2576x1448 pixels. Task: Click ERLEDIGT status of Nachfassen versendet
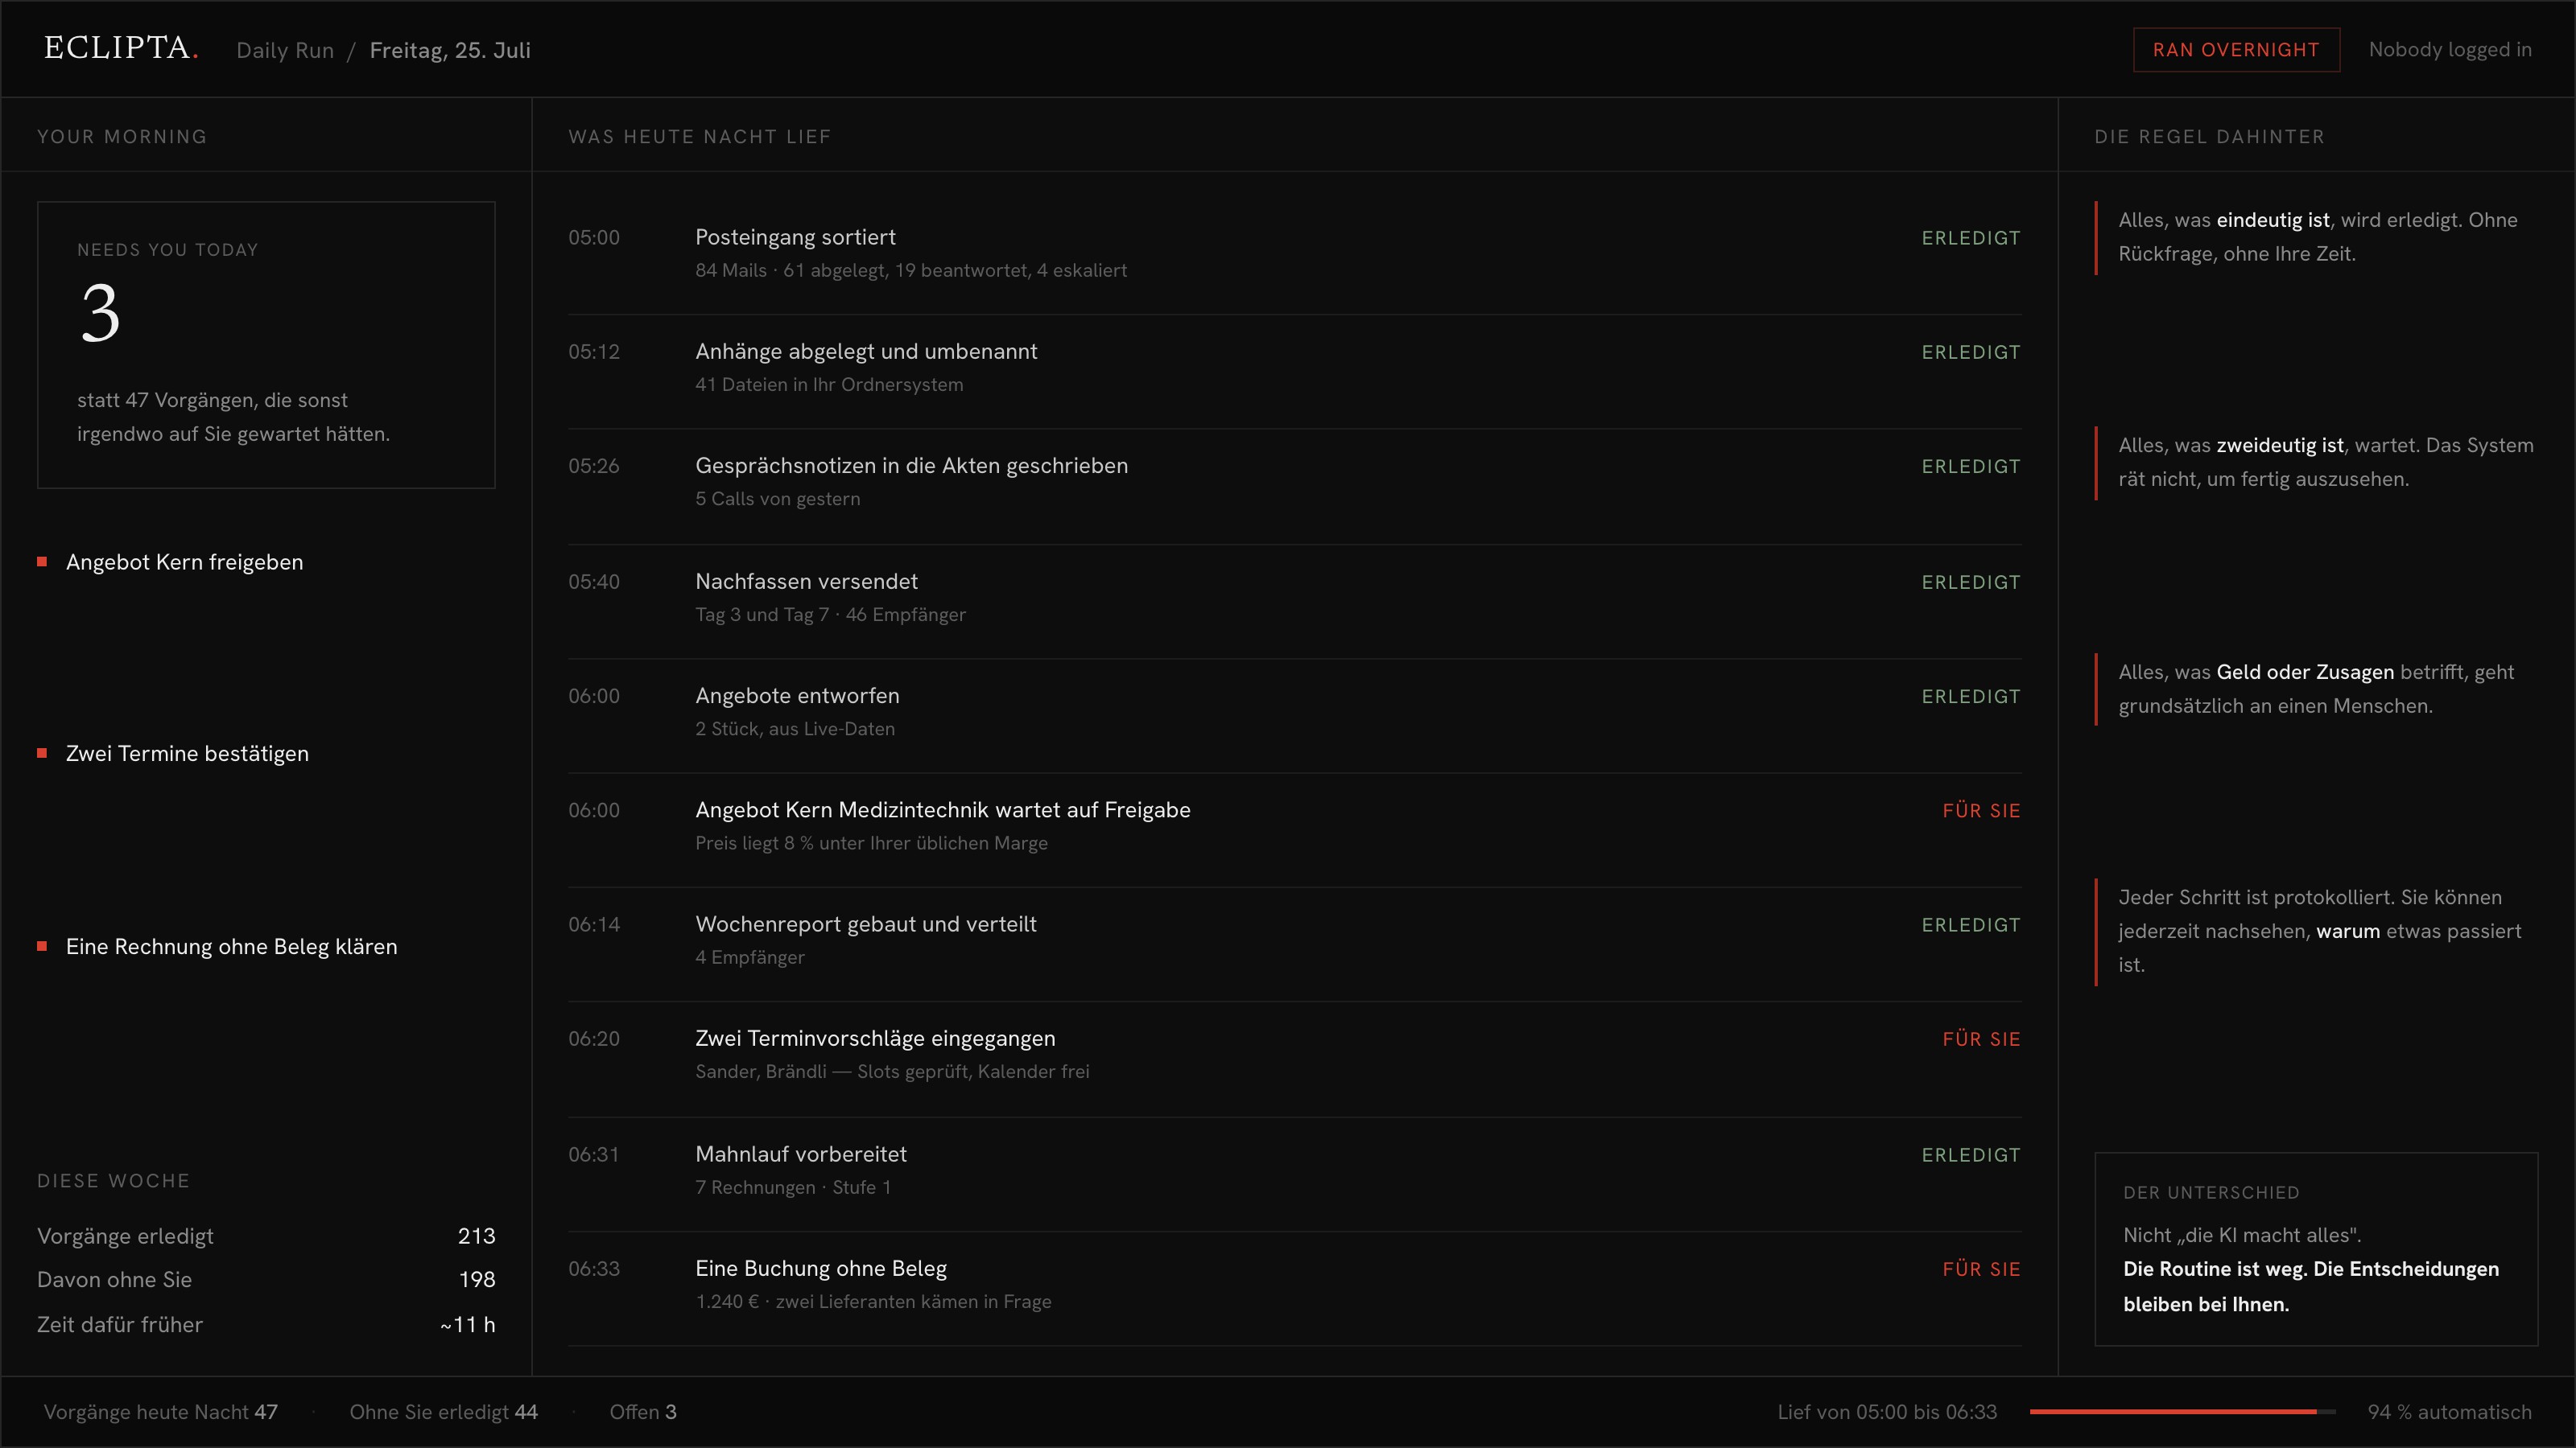1970,582
